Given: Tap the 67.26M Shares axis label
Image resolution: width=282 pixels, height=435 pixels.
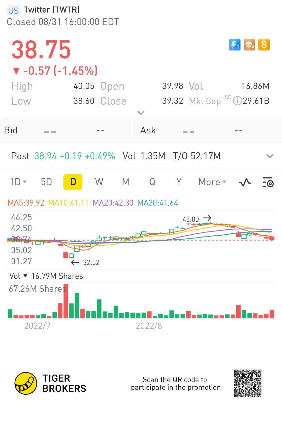Looking at the screenshot, I should pos(38,289).
